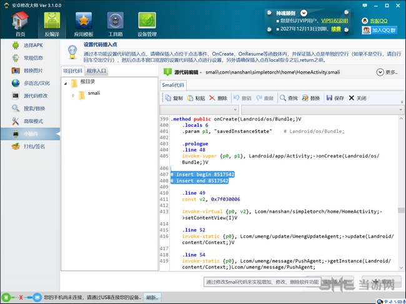Click the 续费 renew link
This screenshot has height=304, width=406.
(336, 29)
